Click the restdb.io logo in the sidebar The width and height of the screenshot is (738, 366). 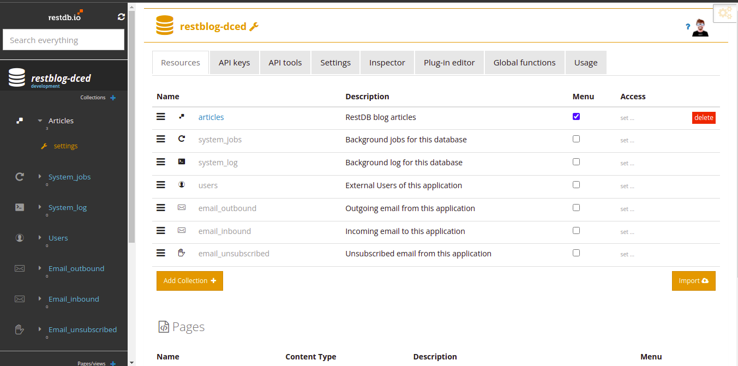65,16
